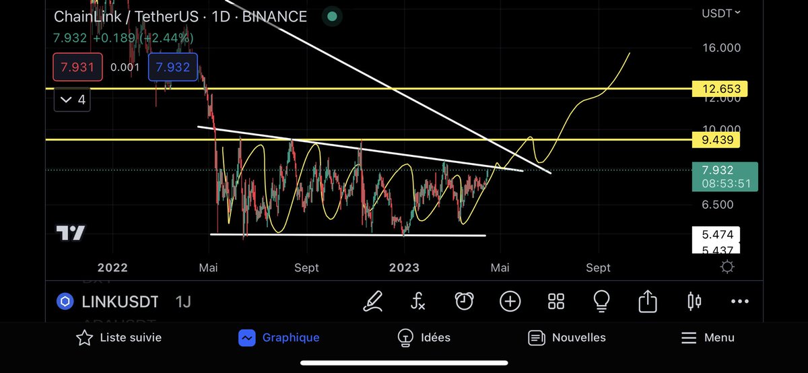
Task: Tap the green current price 7.932 label
Action: click(x=725, y=176)
